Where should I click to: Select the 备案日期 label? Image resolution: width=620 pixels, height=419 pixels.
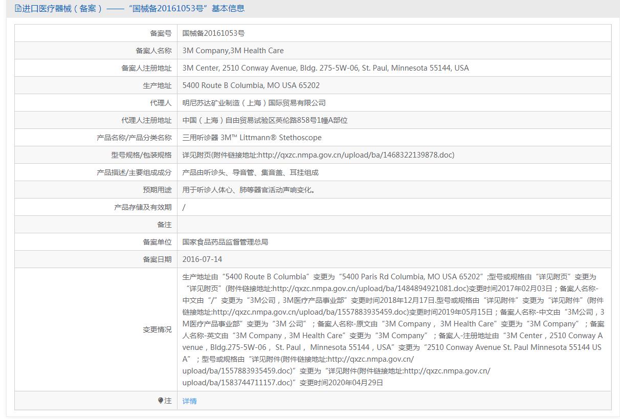point(157,259)
